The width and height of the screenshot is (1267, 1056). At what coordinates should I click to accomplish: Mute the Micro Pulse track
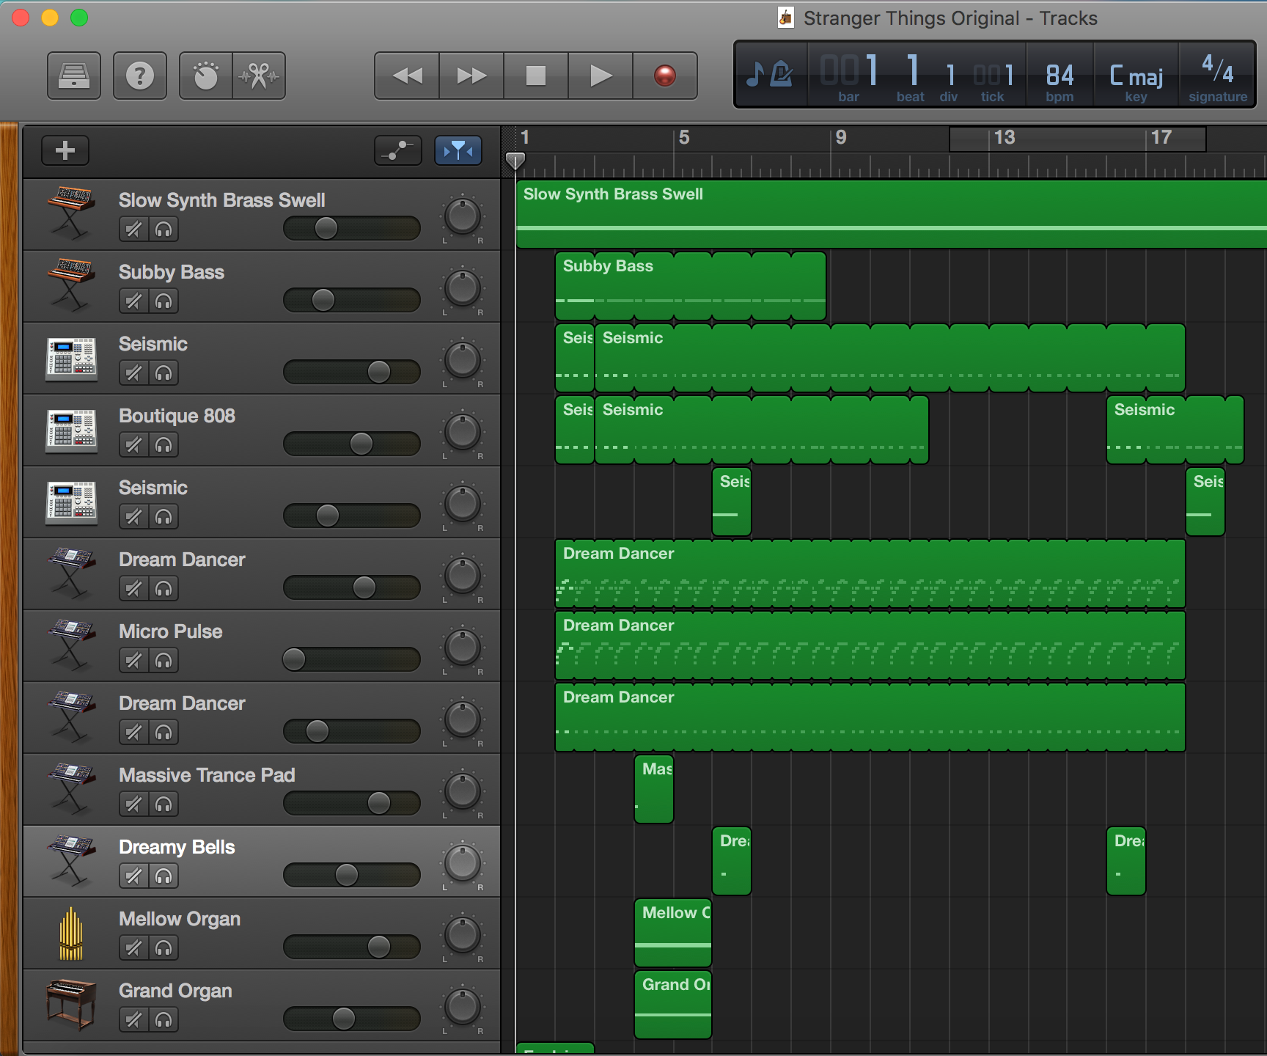pos(133,661)
